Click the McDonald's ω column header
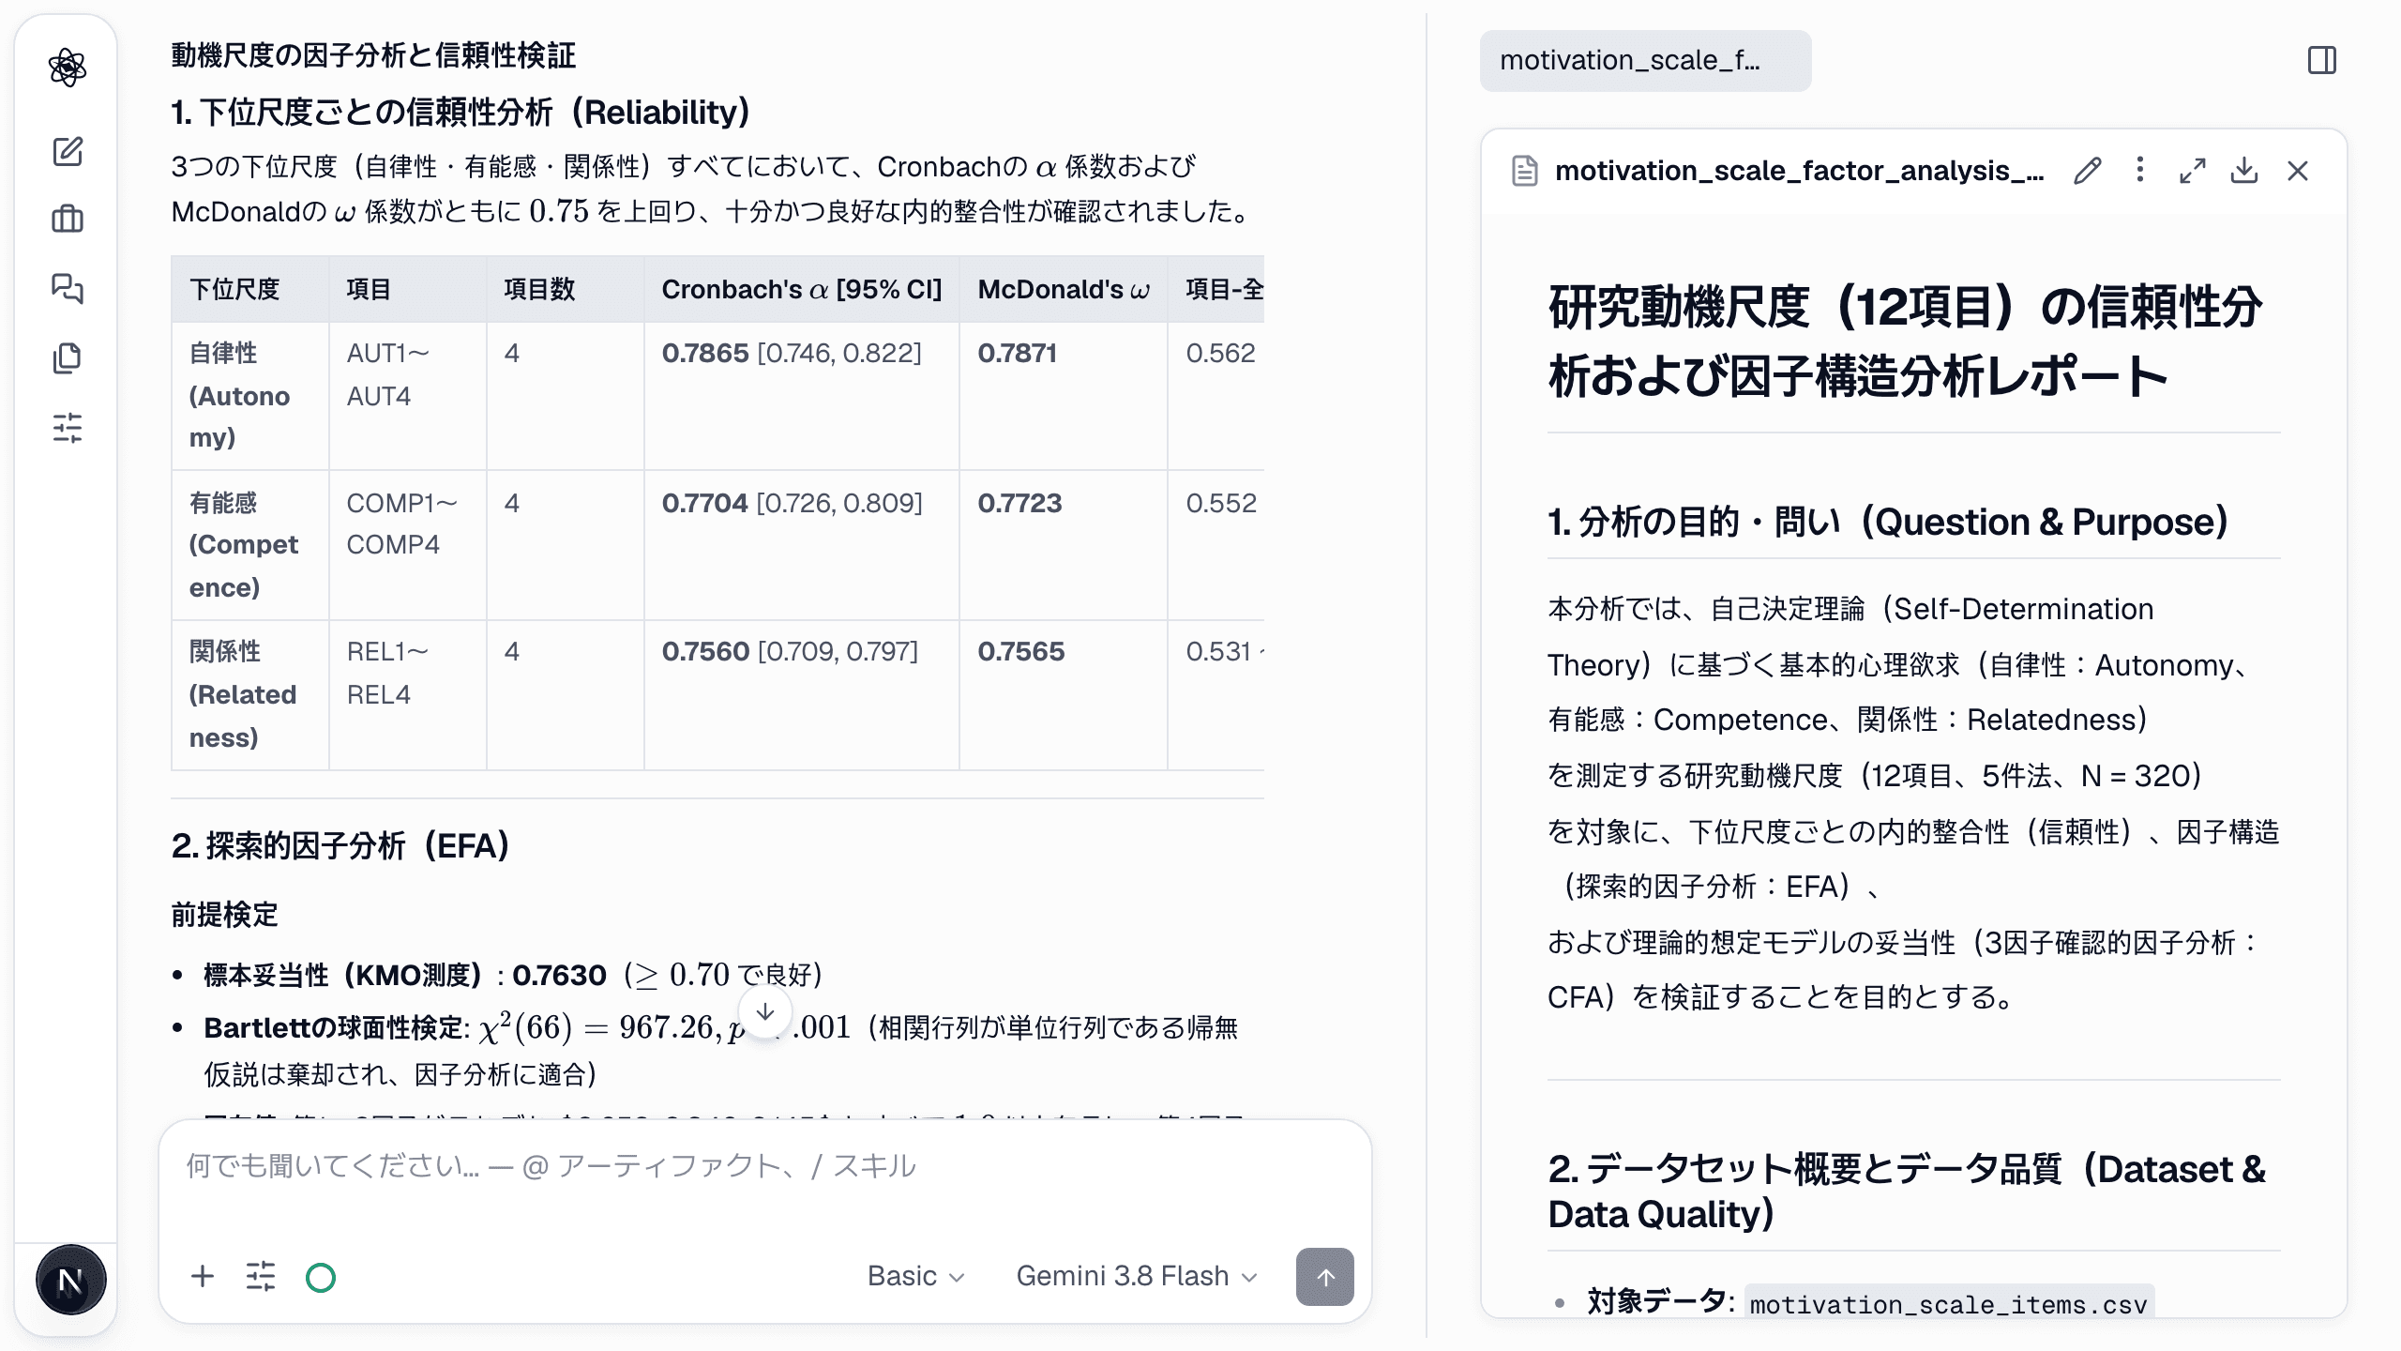 pyautogui.click(x=1063, y=290)
